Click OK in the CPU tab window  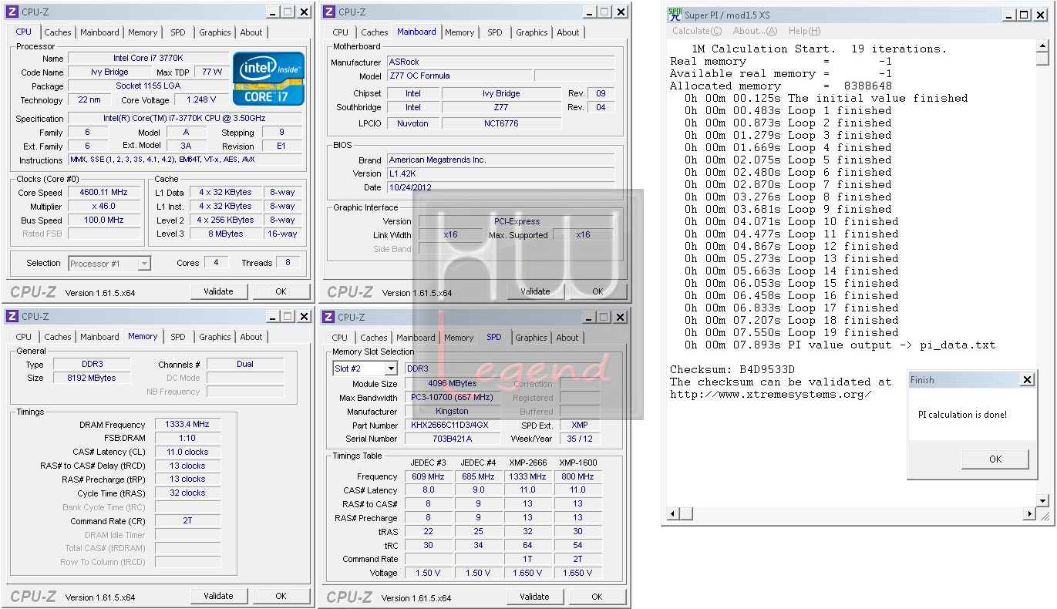pos(281,291)
